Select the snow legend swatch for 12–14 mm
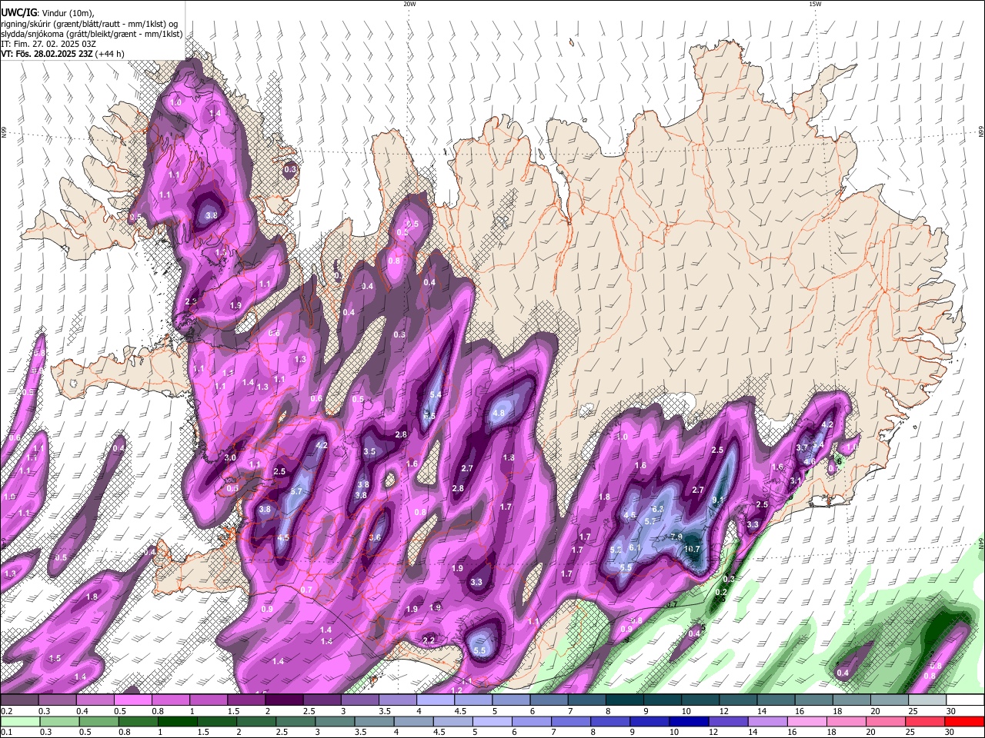The width and height of the screenshot is (985, 738). click(738, 700)
